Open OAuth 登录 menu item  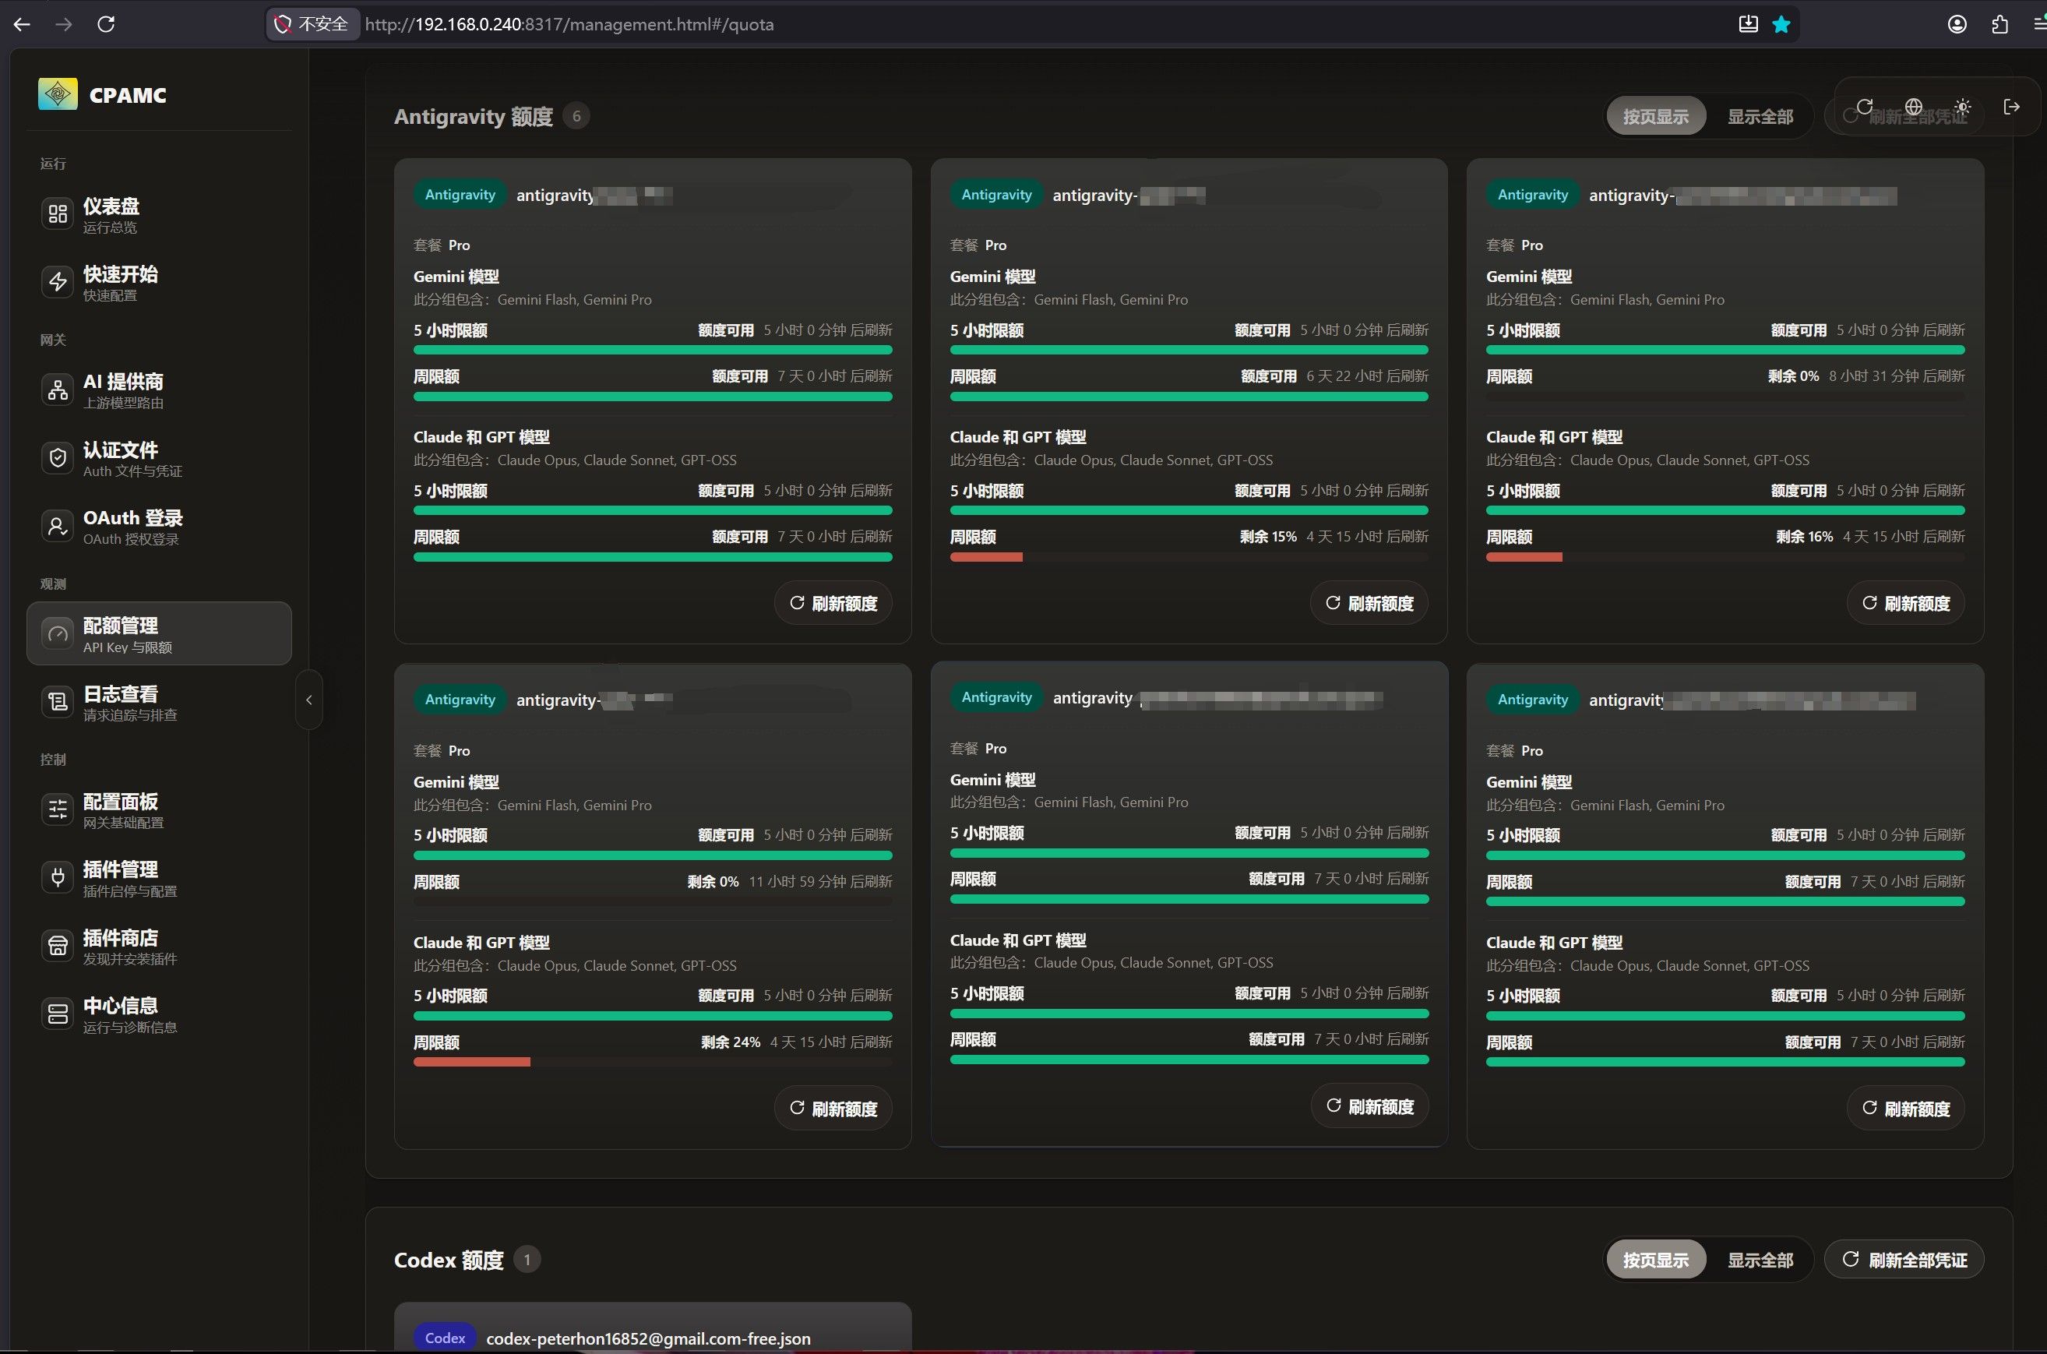tap(160, 526)
